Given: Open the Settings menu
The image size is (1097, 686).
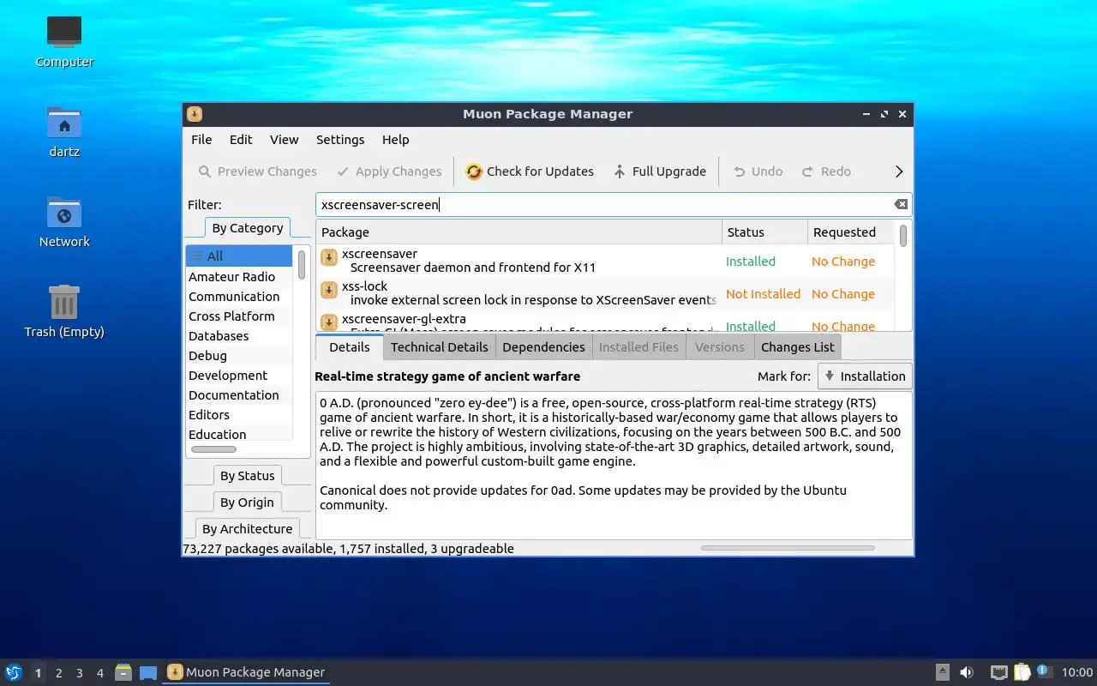Looking at the screenshot, I should point(340,140).
